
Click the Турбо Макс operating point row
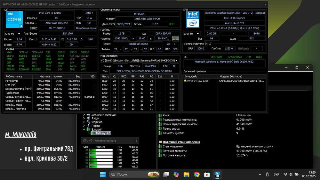tap(50, 93)
